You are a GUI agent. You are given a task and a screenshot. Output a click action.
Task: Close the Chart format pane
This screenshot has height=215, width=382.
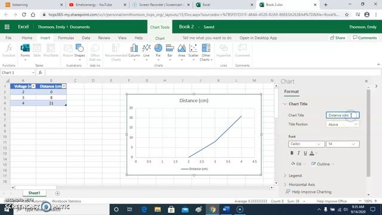(x=366, y=81)
